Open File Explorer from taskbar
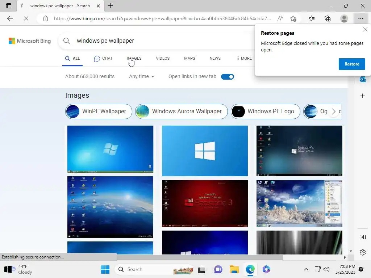 click(234, 269)
